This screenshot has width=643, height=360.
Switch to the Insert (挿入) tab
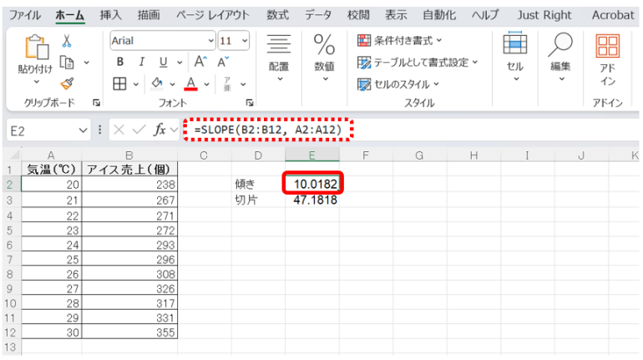(111, 15)
